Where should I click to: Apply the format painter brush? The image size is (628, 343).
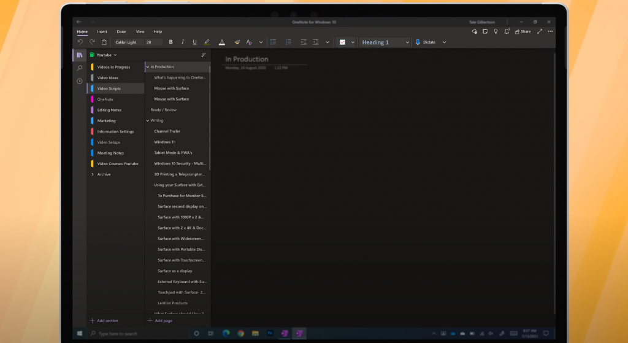click(237, 42)
